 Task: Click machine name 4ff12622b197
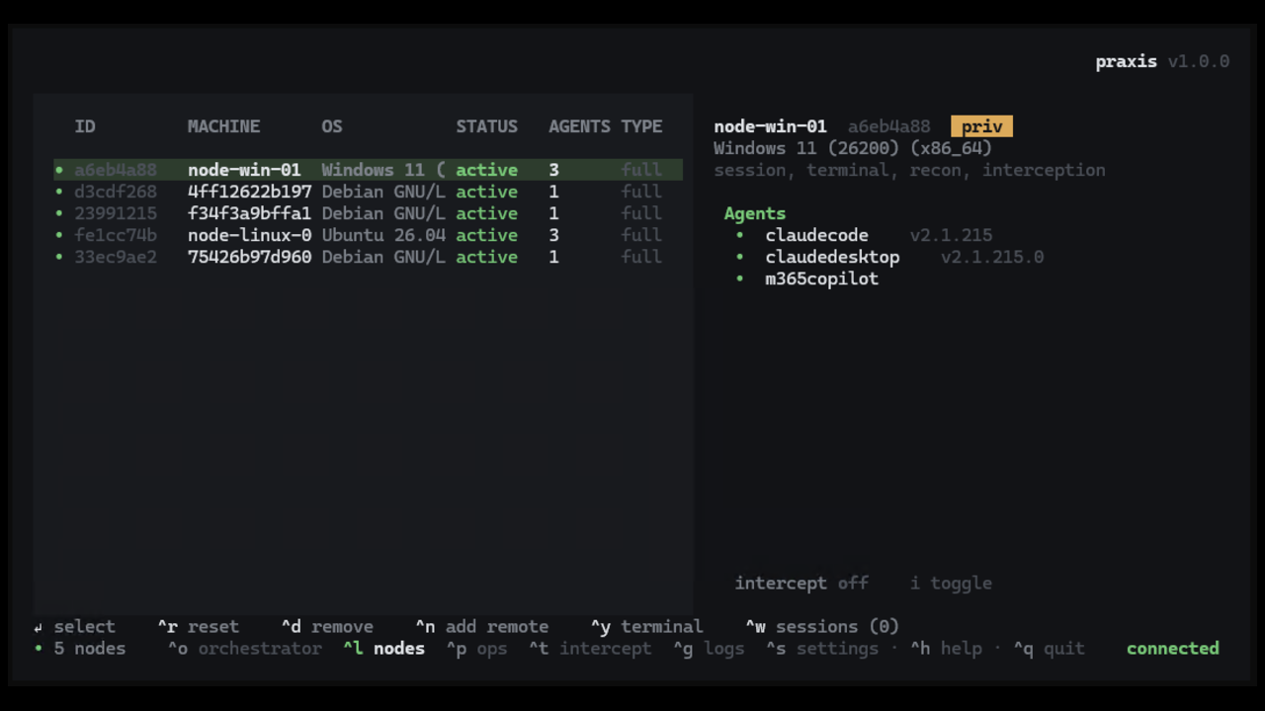tap(250, 192)
